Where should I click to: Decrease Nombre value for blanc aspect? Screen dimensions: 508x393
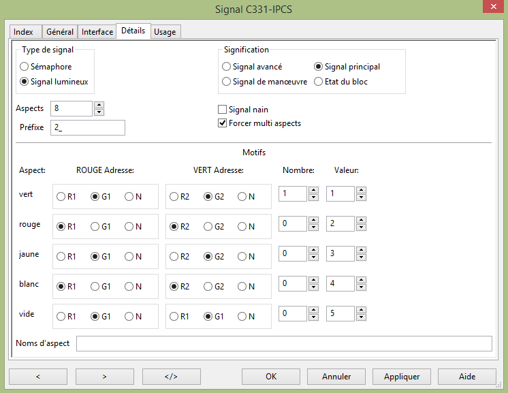[313, 287]
